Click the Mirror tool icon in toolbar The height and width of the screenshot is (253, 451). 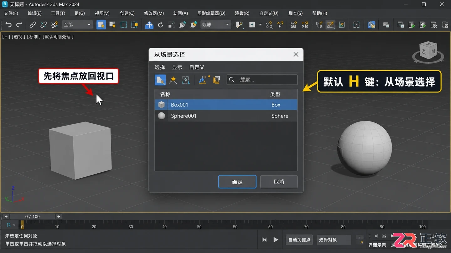319,25
